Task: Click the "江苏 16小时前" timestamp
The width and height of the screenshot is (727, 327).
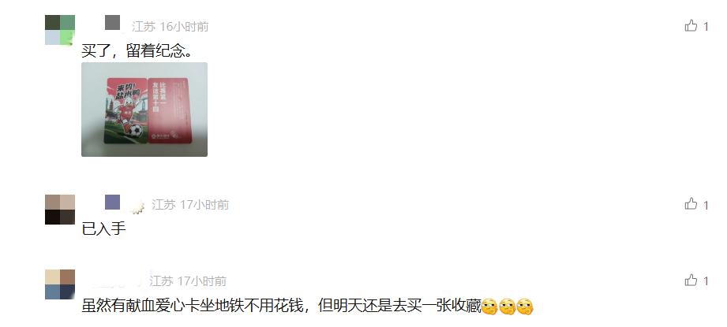Action: coord(171,27)
